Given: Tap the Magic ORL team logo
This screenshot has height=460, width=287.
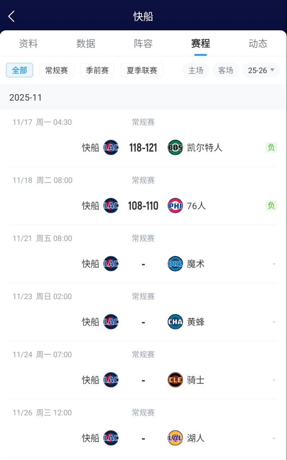Looking at the screenshot, I should (175, 264).
